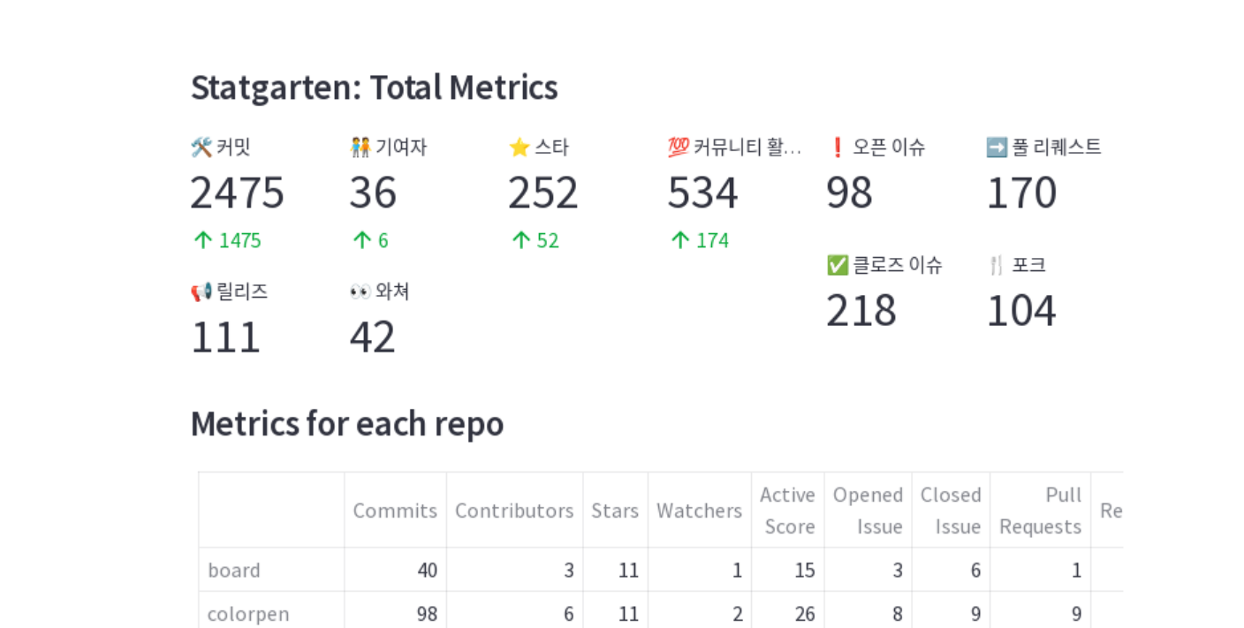Click the red 100 community activity icon
This screenshot has height=628, width=1244.
click(x=678, y=148)
